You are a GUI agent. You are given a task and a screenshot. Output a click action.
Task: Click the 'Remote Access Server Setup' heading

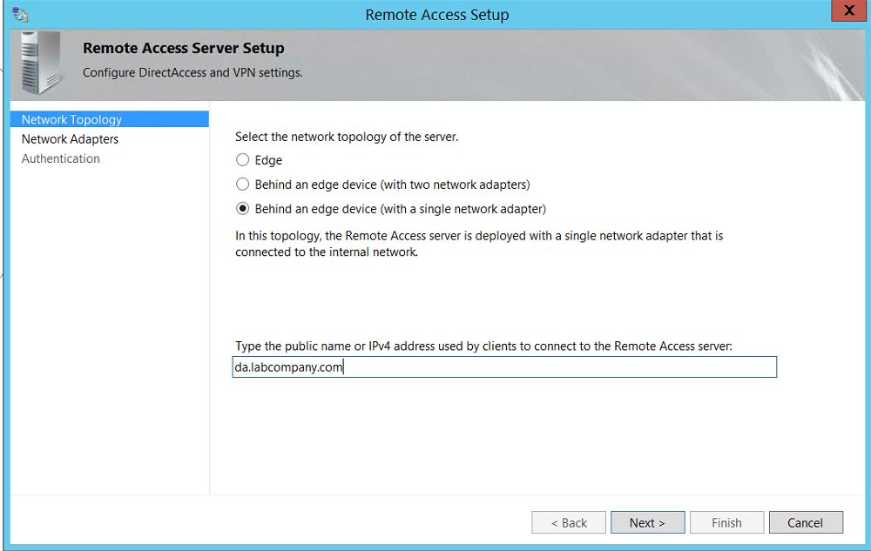click(x=183, y=48)
